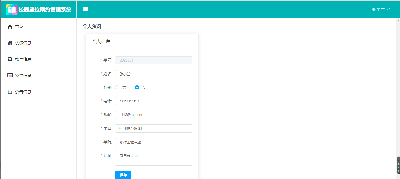Click the disabled 学号 field showing 2022001
400x179 pixels.
click(x=154, y=60)
